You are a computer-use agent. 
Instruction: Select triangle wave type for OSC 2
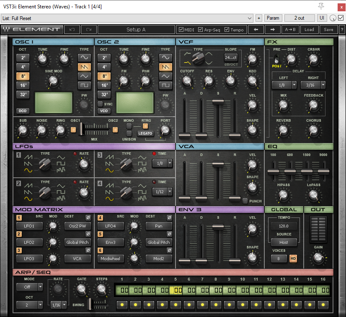pos(165,76)
